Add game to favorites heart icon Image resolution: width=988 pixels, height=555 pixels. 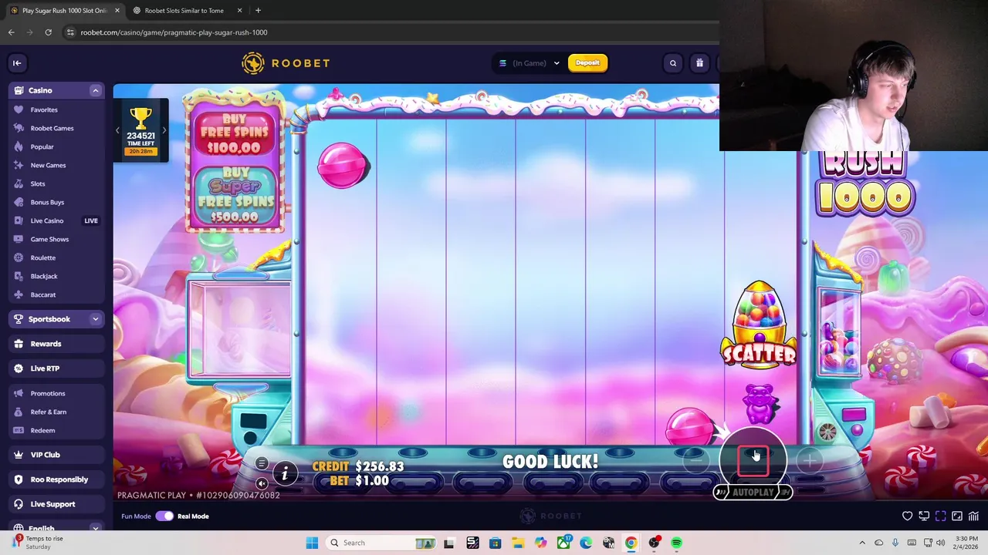point(908,516)
